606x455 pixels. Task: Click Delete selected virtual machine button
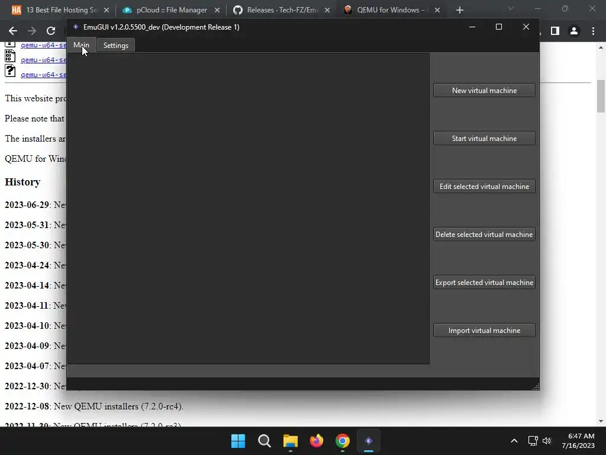484,234
